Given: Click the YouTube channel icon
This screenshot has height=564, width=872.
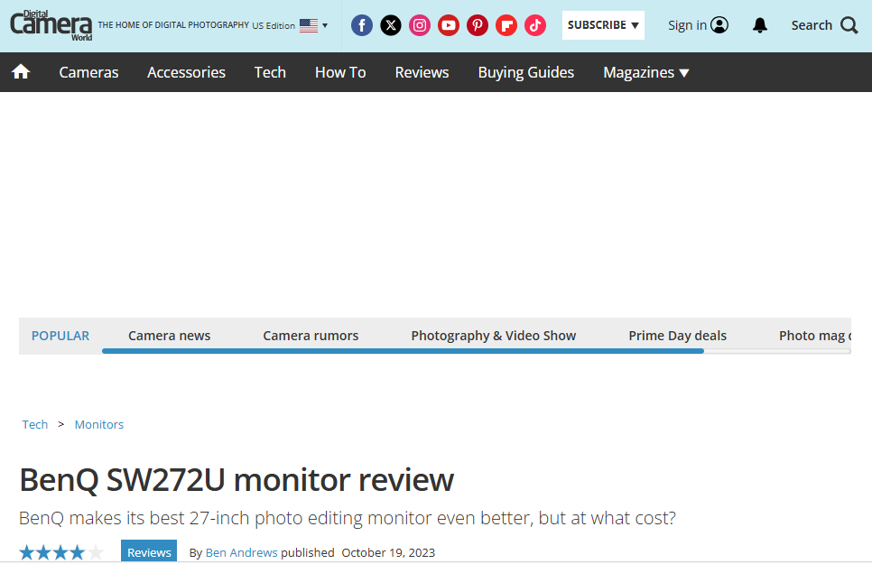Looking at the screenshot, I should click(448, 24).
